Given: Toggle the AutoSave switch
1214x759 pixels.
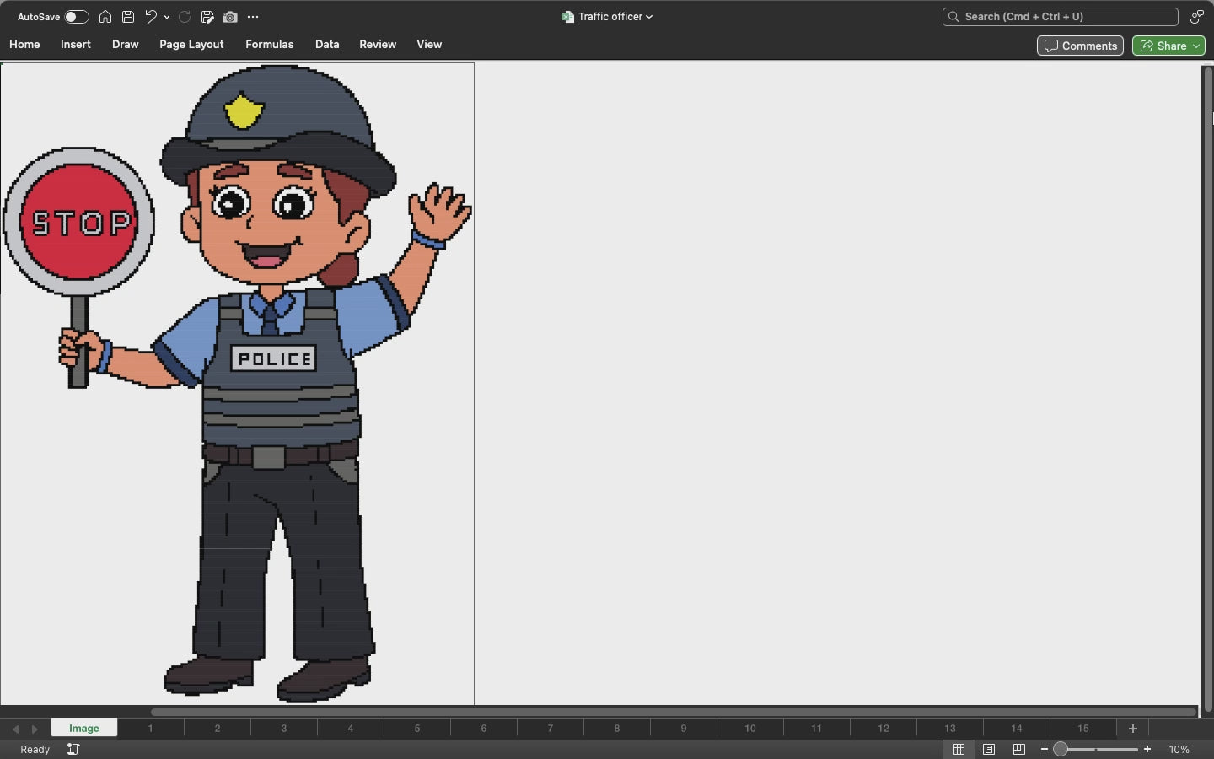Looking at the screenshot, I should (x=76, y=17).
